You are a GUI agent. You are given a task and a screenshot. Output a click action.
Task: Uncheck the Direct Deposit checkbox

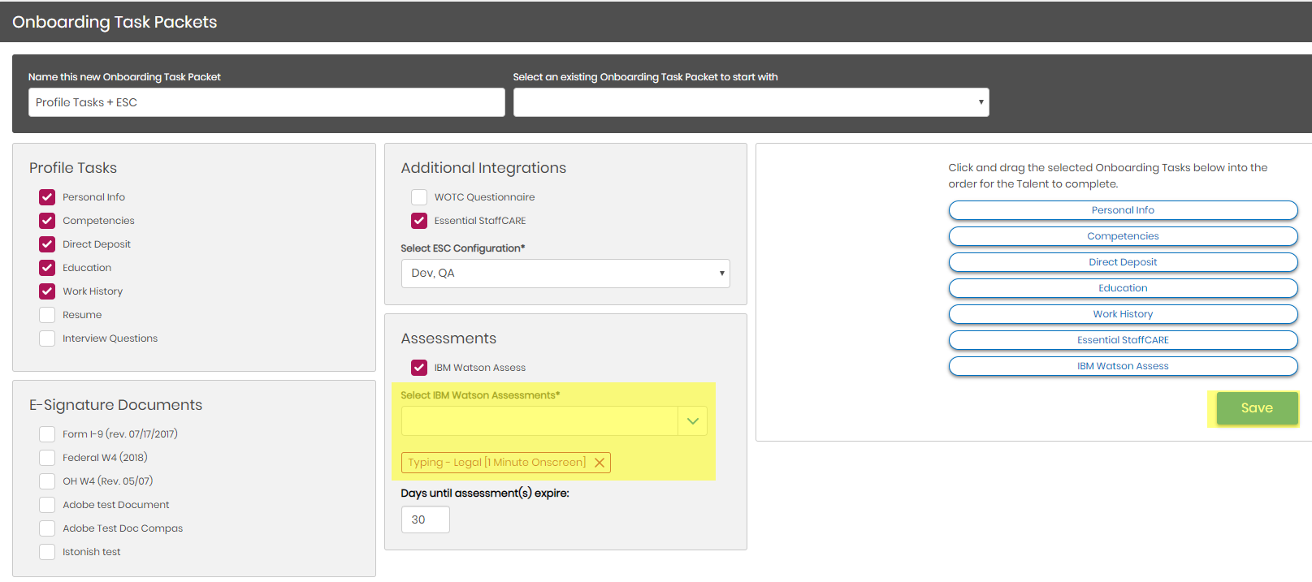coord(47,244)
